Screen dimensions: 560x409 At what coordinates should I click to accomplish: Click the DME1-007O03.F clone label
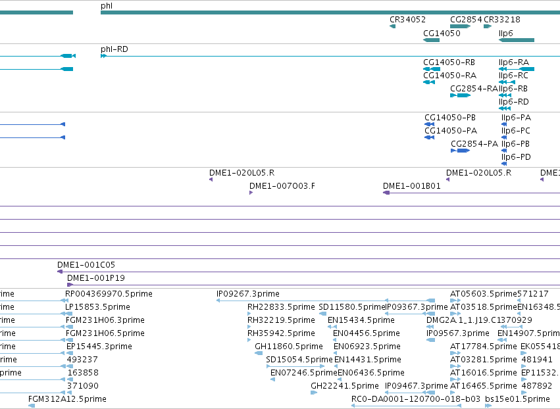point(282,186)
